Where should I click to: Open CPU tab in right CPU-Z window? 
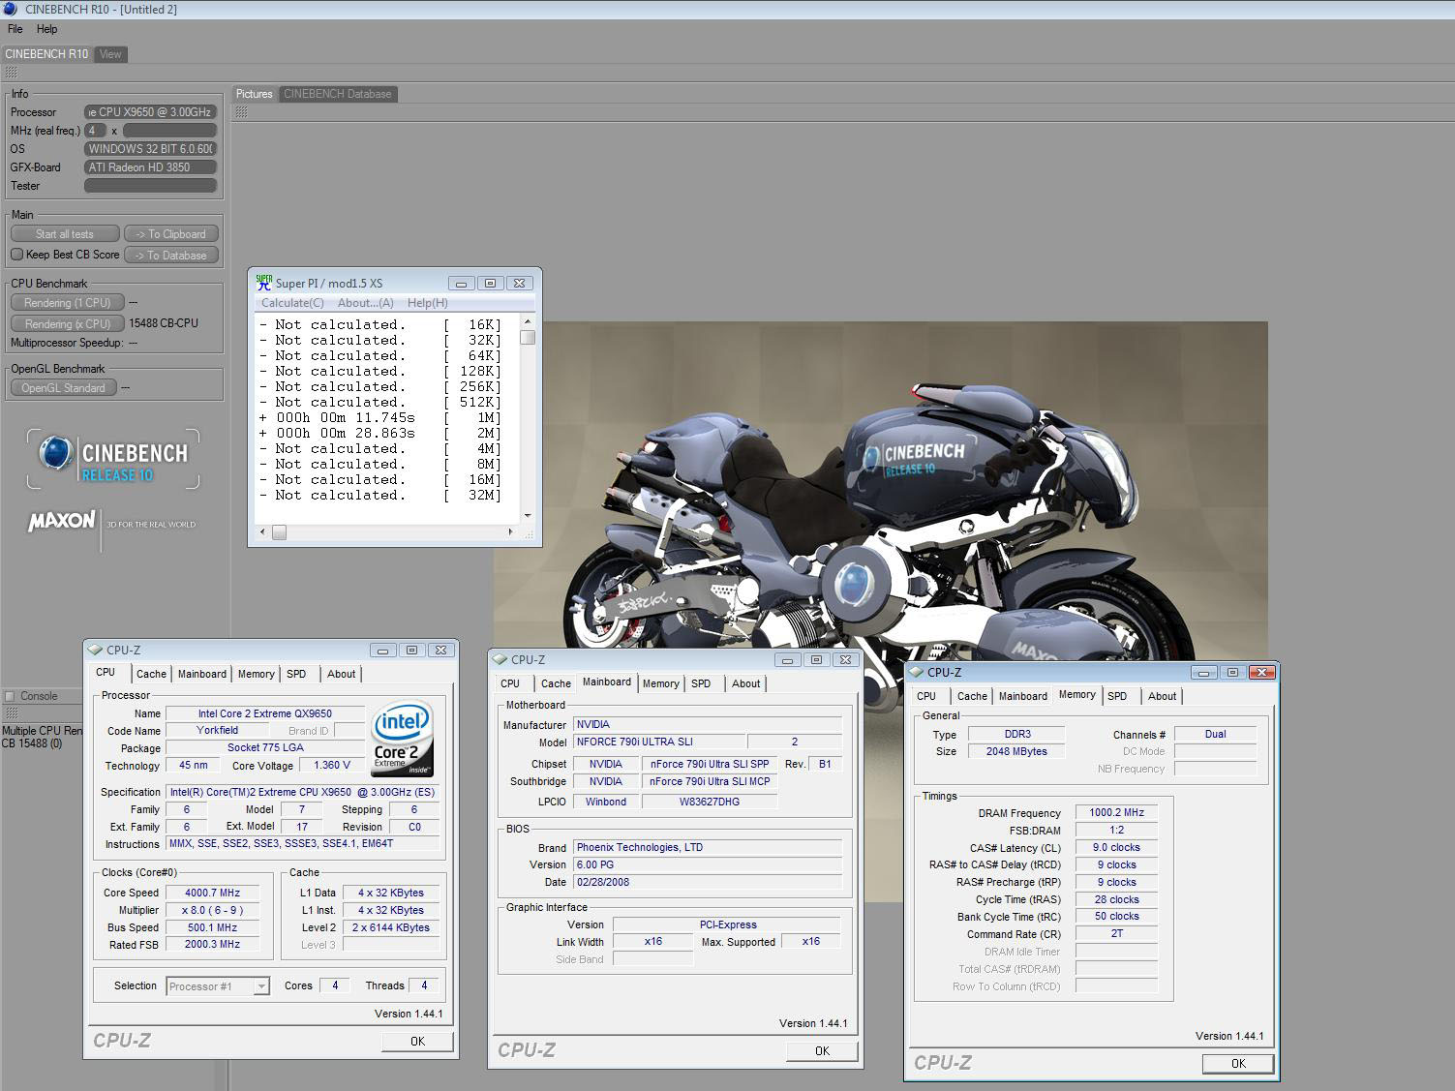click(926, 696)
